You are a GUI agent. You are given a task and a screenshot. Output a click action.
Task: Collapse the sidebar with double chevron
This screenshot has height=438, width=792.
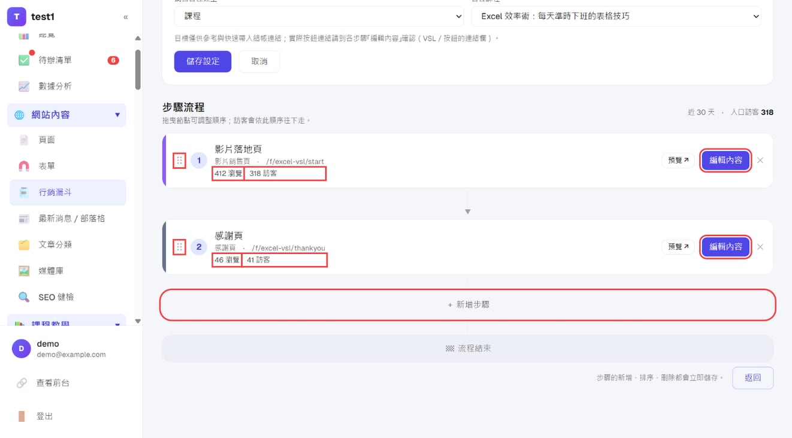point(125,17)
